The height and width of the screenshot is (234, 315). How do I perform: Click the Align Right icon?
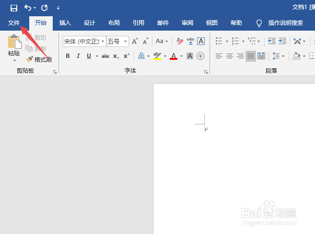click(240, 56)
